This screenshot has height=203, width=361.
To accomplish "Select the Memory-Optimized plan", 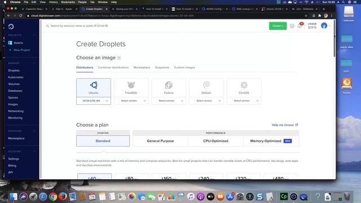I will click(x=271, y=141).
